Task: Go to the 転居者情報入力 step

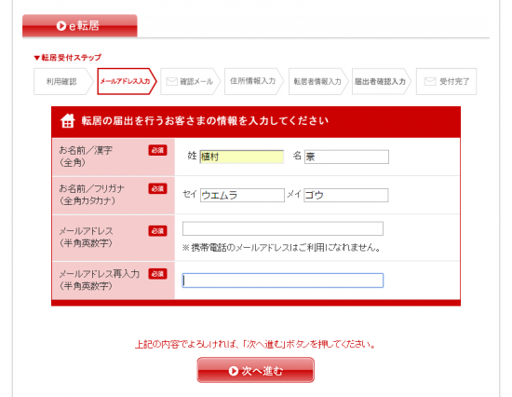Action: tap(318, 81)
